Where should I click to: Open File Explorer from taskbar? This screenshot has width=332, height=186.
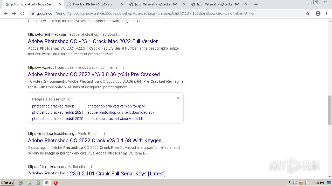[x=29, y=183]
